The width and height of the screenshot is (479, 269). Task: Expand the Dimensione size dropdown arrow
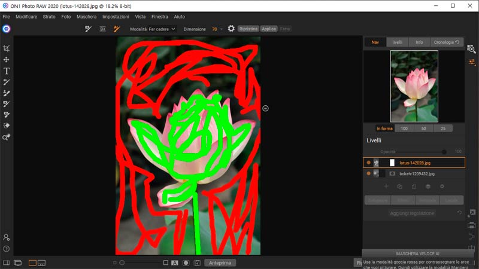tap(222, 29)
